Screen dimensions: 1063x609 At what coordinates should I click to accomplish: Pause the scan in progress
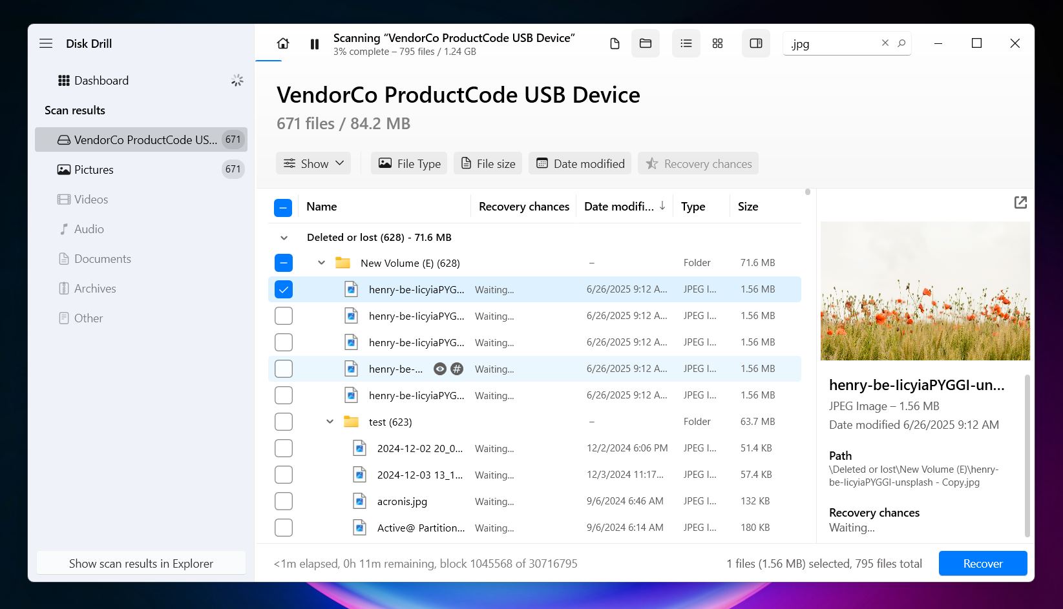click(315, 44)
